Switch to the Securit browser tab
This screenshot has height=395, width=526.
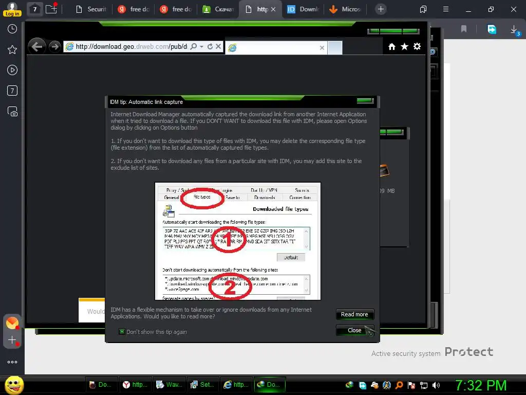click(x=91, y=9)
